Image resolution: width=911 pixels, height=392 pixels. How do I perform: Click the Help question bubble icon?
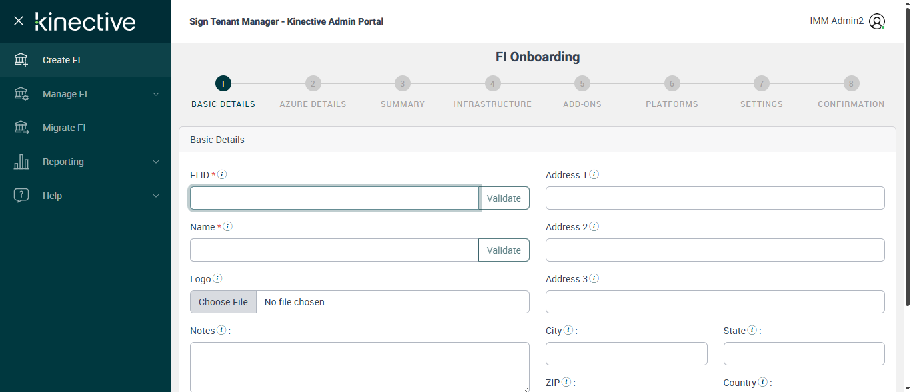pos(21,196)
